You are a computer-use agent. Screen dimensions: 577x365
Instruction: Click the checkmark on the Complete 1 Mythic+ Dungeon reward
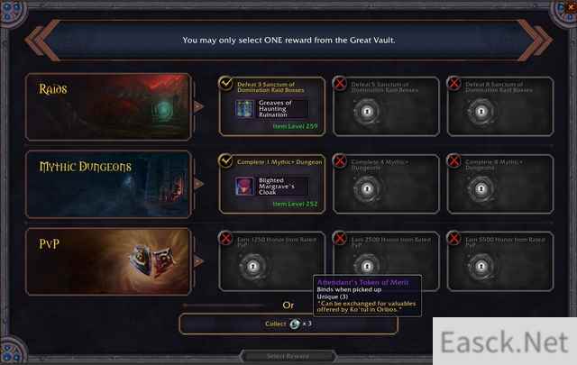(225, 160)
